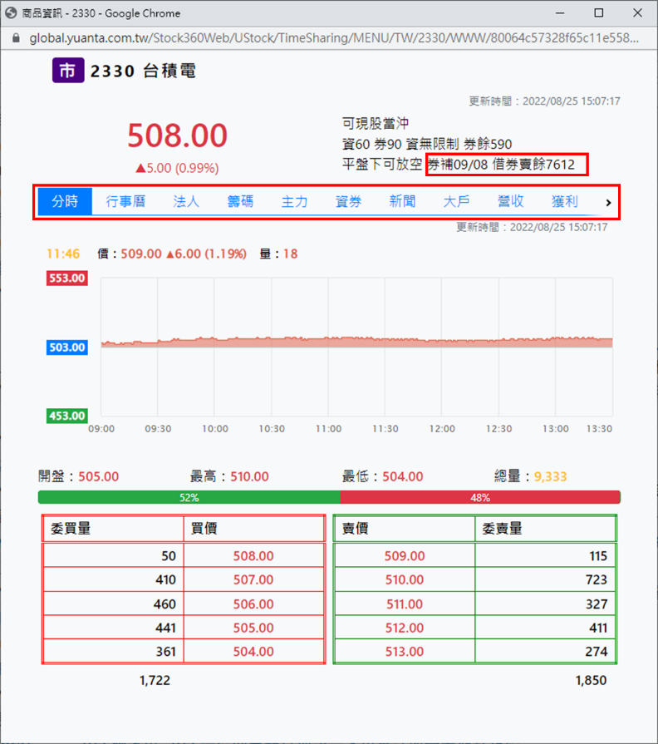Screen dimensions: 658x744
Task: Maximize the Chrome window
Action: coord(598,13)
